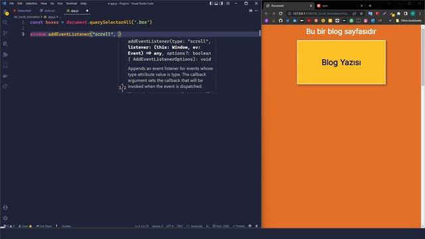Close the Document browser tab
The height and width of the screenshot is (239, 425).
pos(311,6)
